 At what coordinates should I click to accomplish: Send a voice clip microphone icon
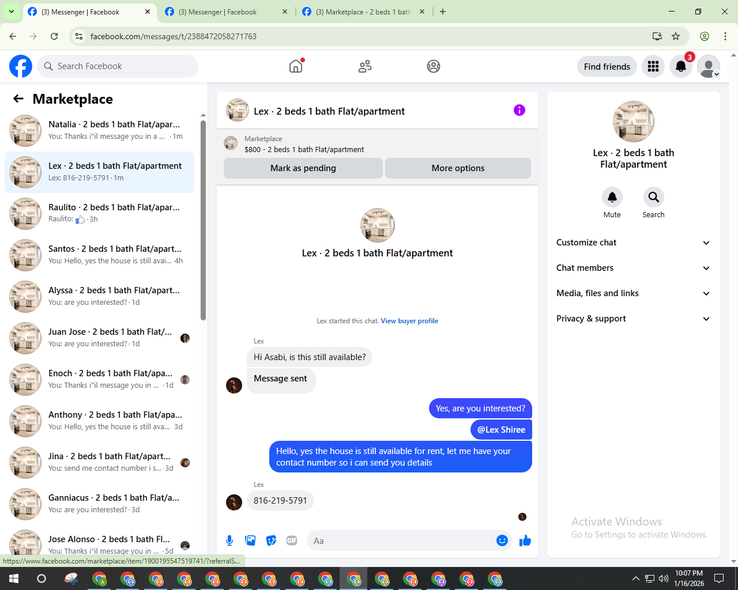(x=229, y=540)
